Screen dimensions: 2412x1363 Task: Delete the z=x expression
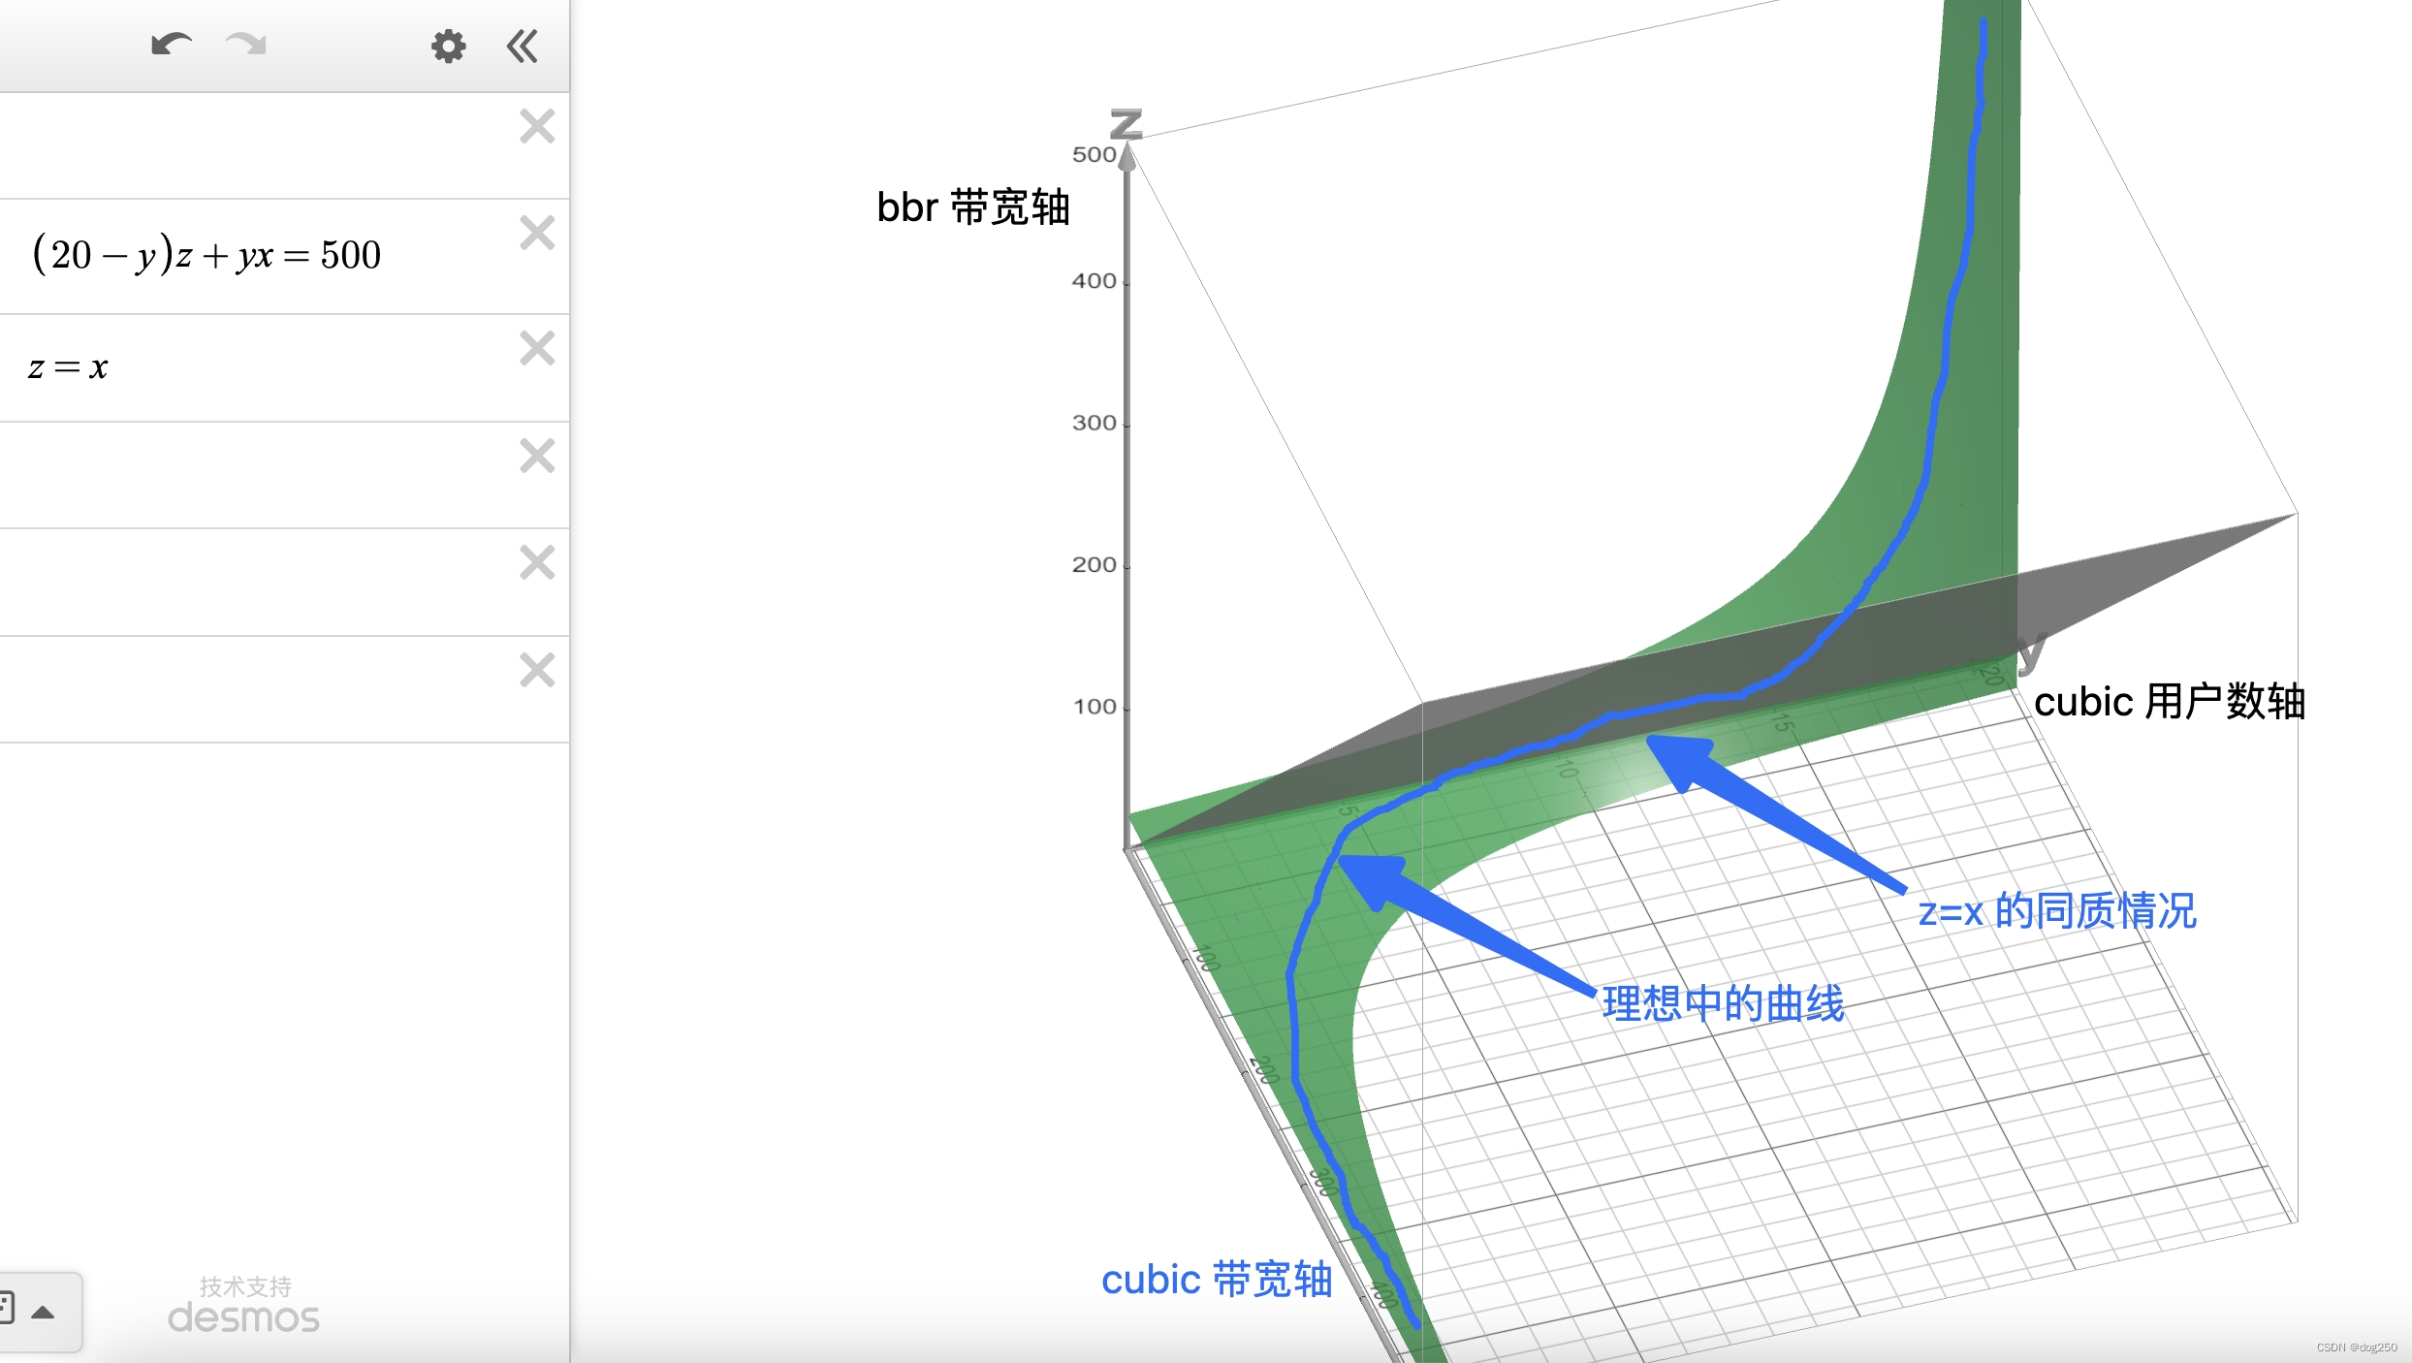[x=537, y=348]
